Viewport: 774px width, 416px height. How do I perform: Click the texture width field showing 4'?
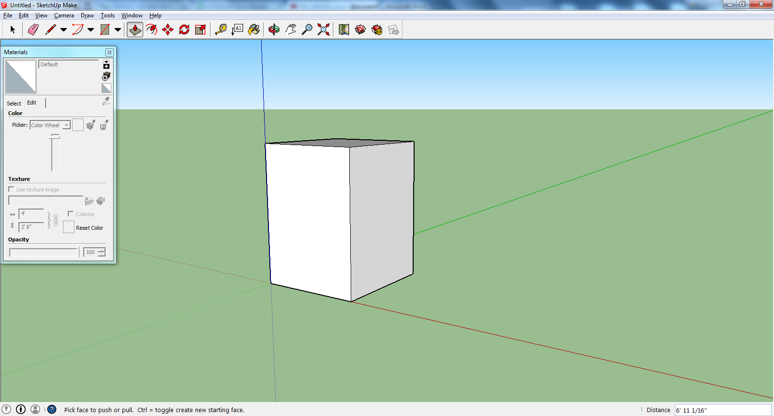pyautogui.click(x=31, y=213)
